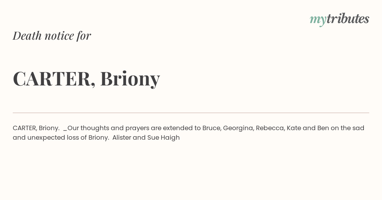The height and width of the screenshot is (200, 382).
Task: Click the green "my" part of the logo
Action: 318,20
